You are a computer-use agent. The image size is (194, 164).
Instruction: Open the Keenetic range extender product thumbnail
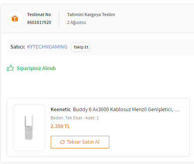pyautogui.click(x=29, y=128)
